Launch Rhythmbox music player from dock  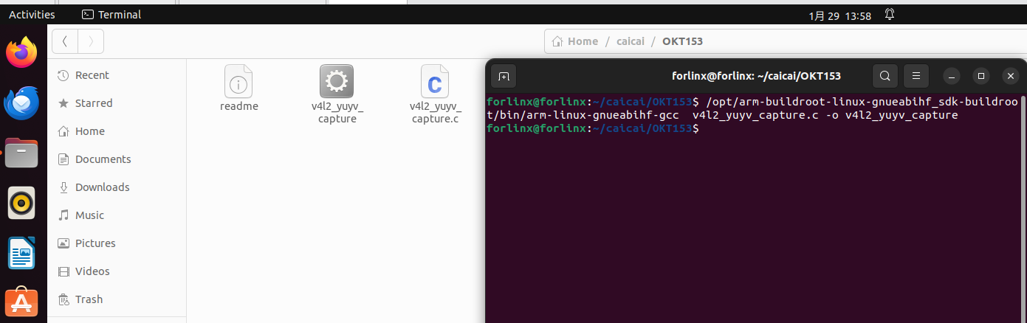point(21,203)
